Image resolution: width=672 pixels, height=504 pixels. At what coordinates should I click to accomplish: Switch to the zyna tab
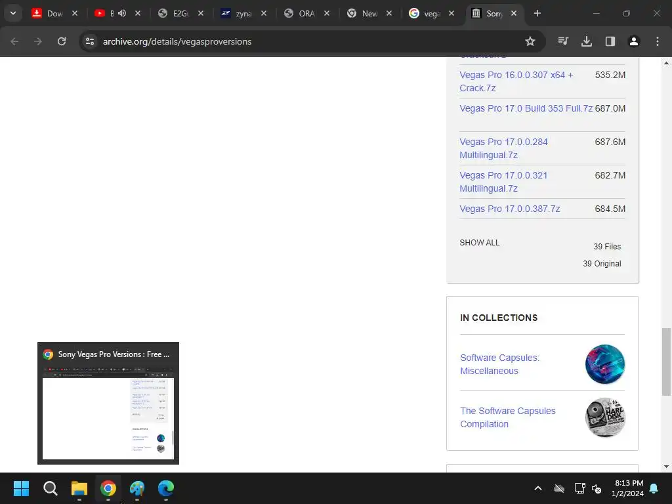(243, 13)
